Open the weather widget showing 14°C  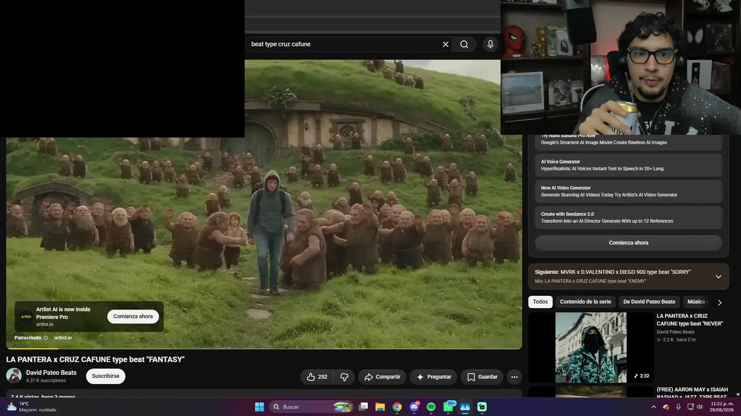click(x=32, y=407)
